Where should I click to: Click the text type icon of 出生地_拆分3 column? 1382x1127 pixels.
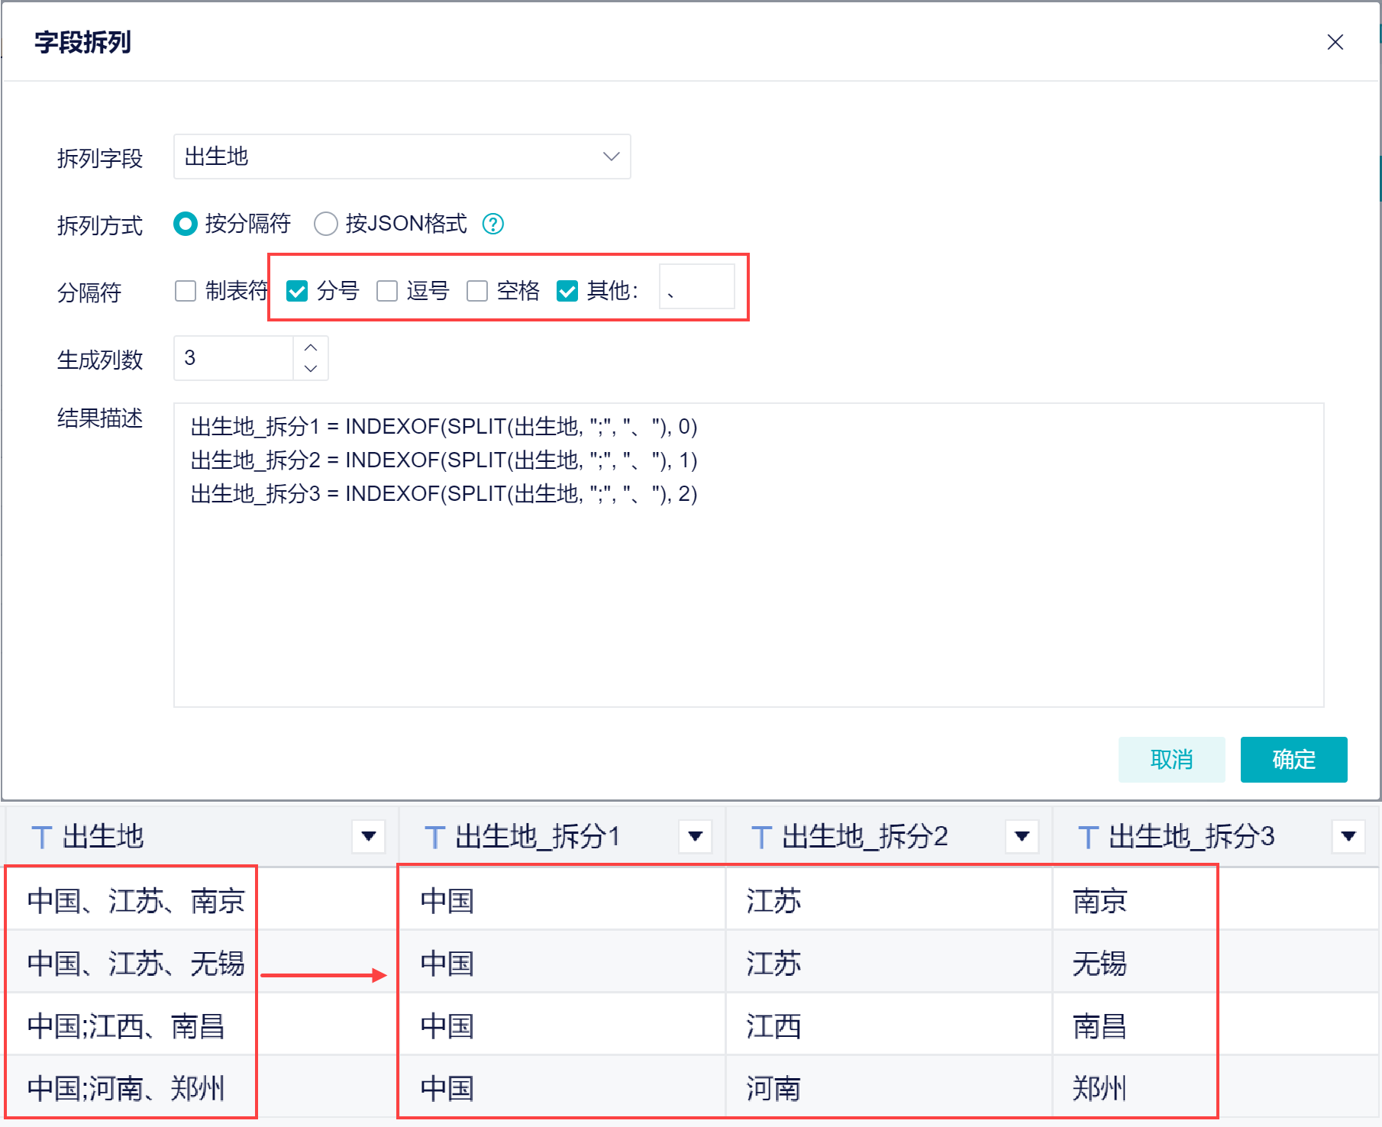pos(1088,837)
